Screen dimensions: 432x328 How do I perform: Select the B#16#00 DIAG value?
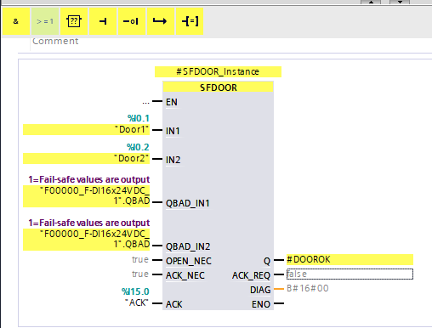(308, 288)
